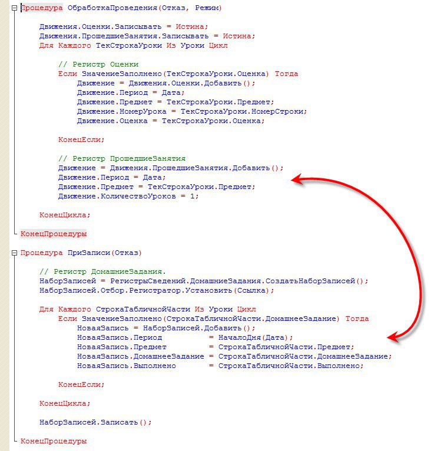Click the line Отбор.Регистратор.Установить(Ссылка)
431x451 pixels.
157,291
